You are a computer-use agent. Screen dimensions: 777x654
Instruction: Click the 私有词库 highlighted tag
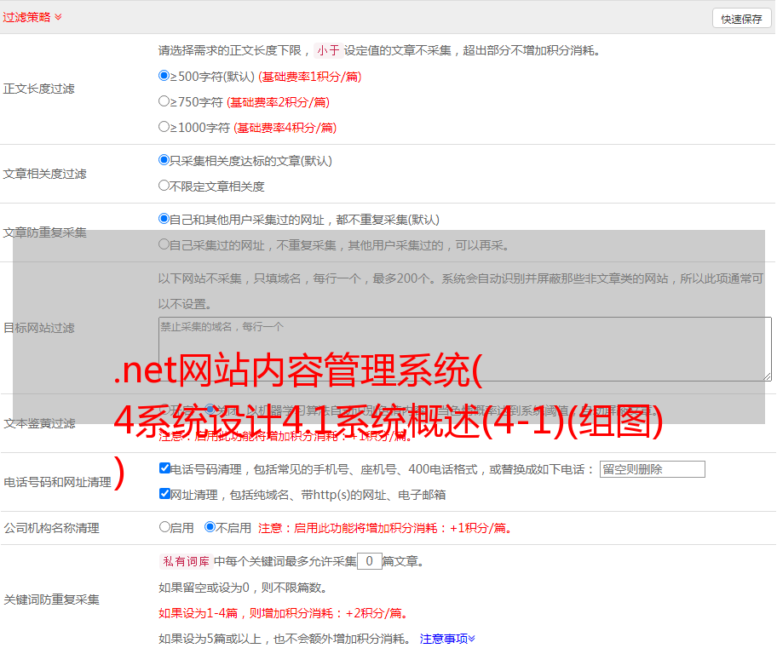(x=187, y=561)
